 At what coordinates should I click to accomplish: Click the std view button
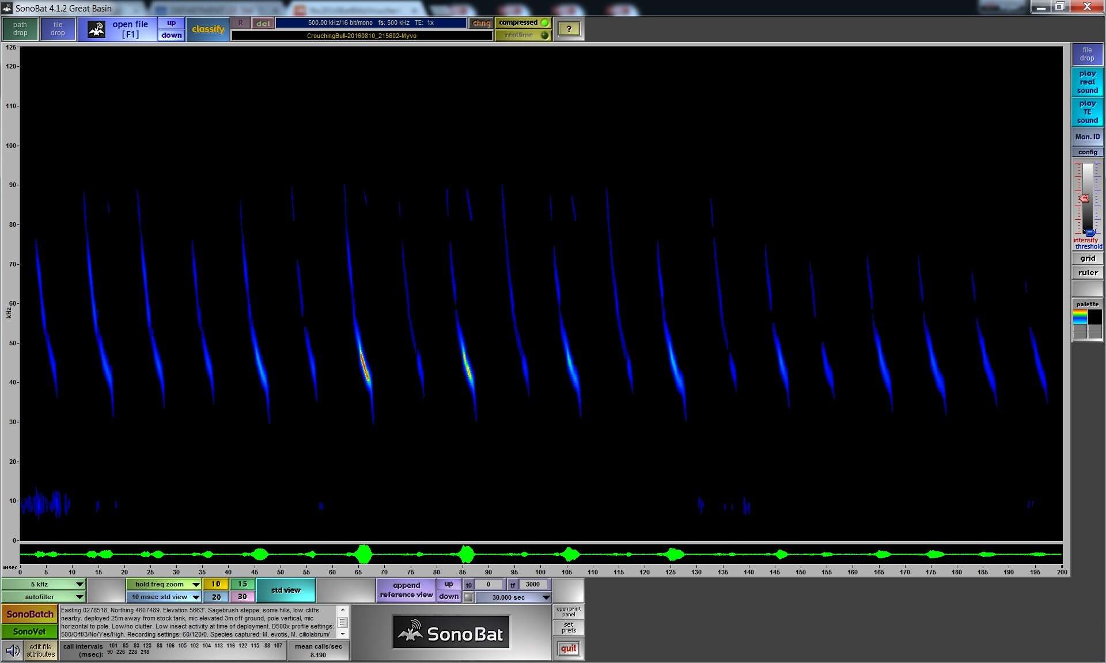tap(286, 590)
